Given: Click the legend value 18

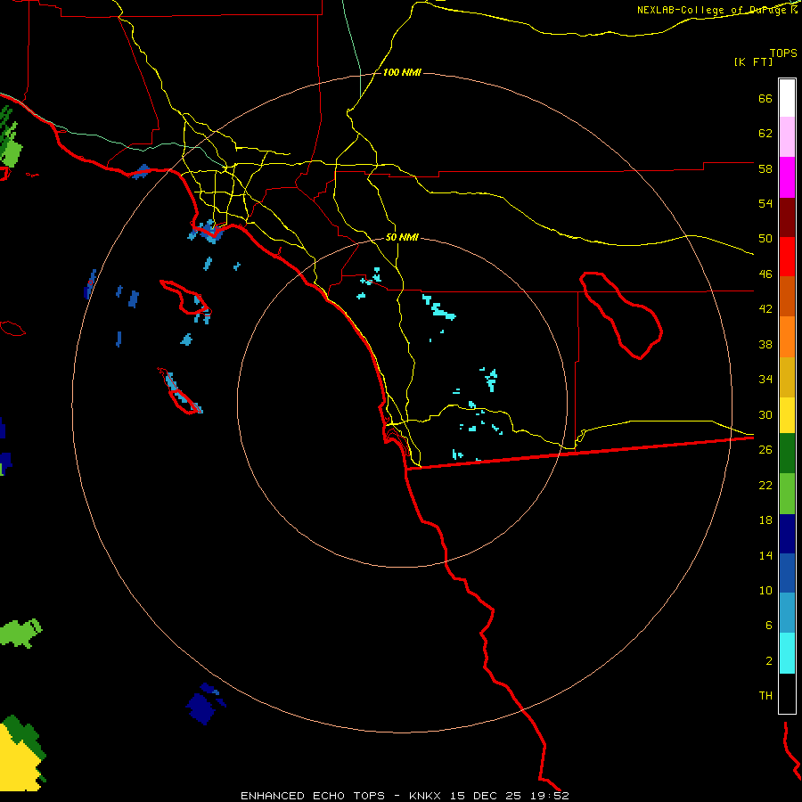Looking at the screenshot, I should [765, 520].
